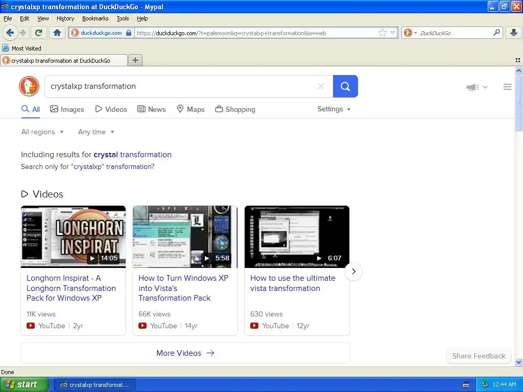Open the Bookmarks menu
The height and width of the screenshot is (392, 523).
(x=95, y=18)
